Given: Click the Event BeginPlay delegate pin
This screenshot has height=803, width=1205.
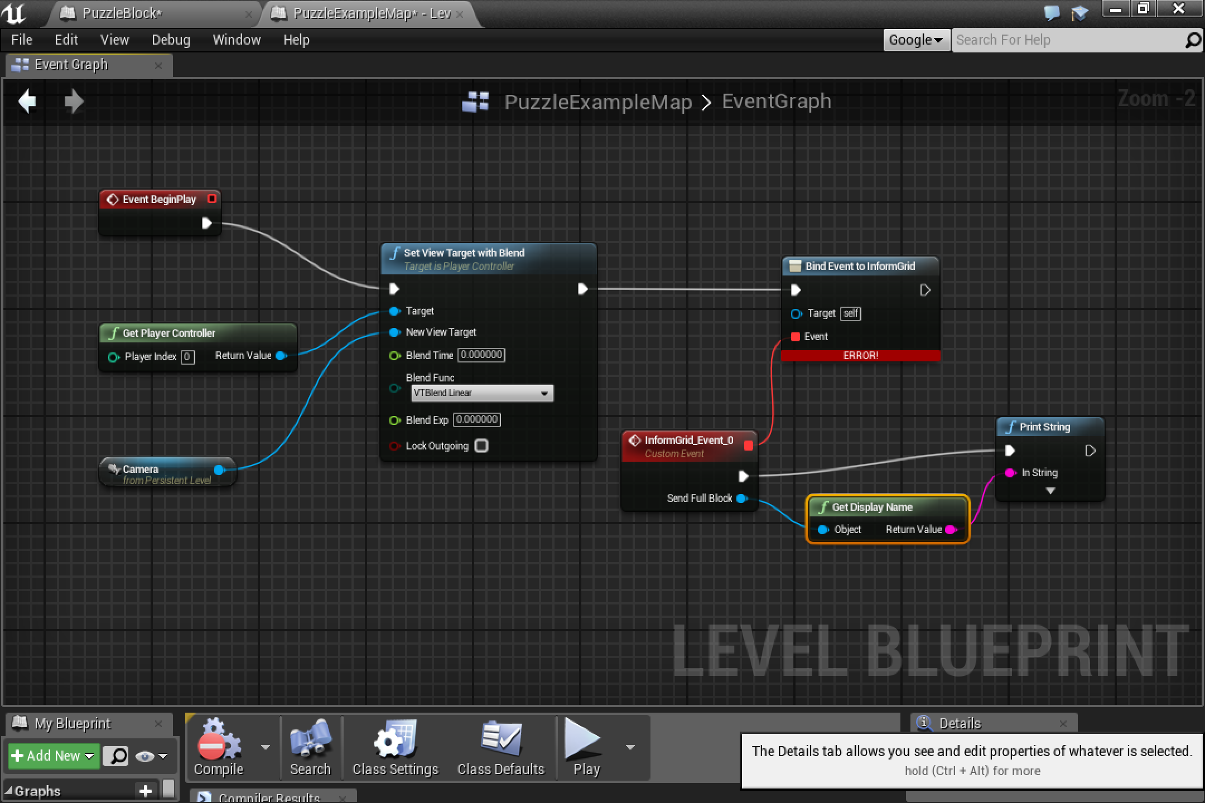Looking at the screenshot, I should [212, 199].
